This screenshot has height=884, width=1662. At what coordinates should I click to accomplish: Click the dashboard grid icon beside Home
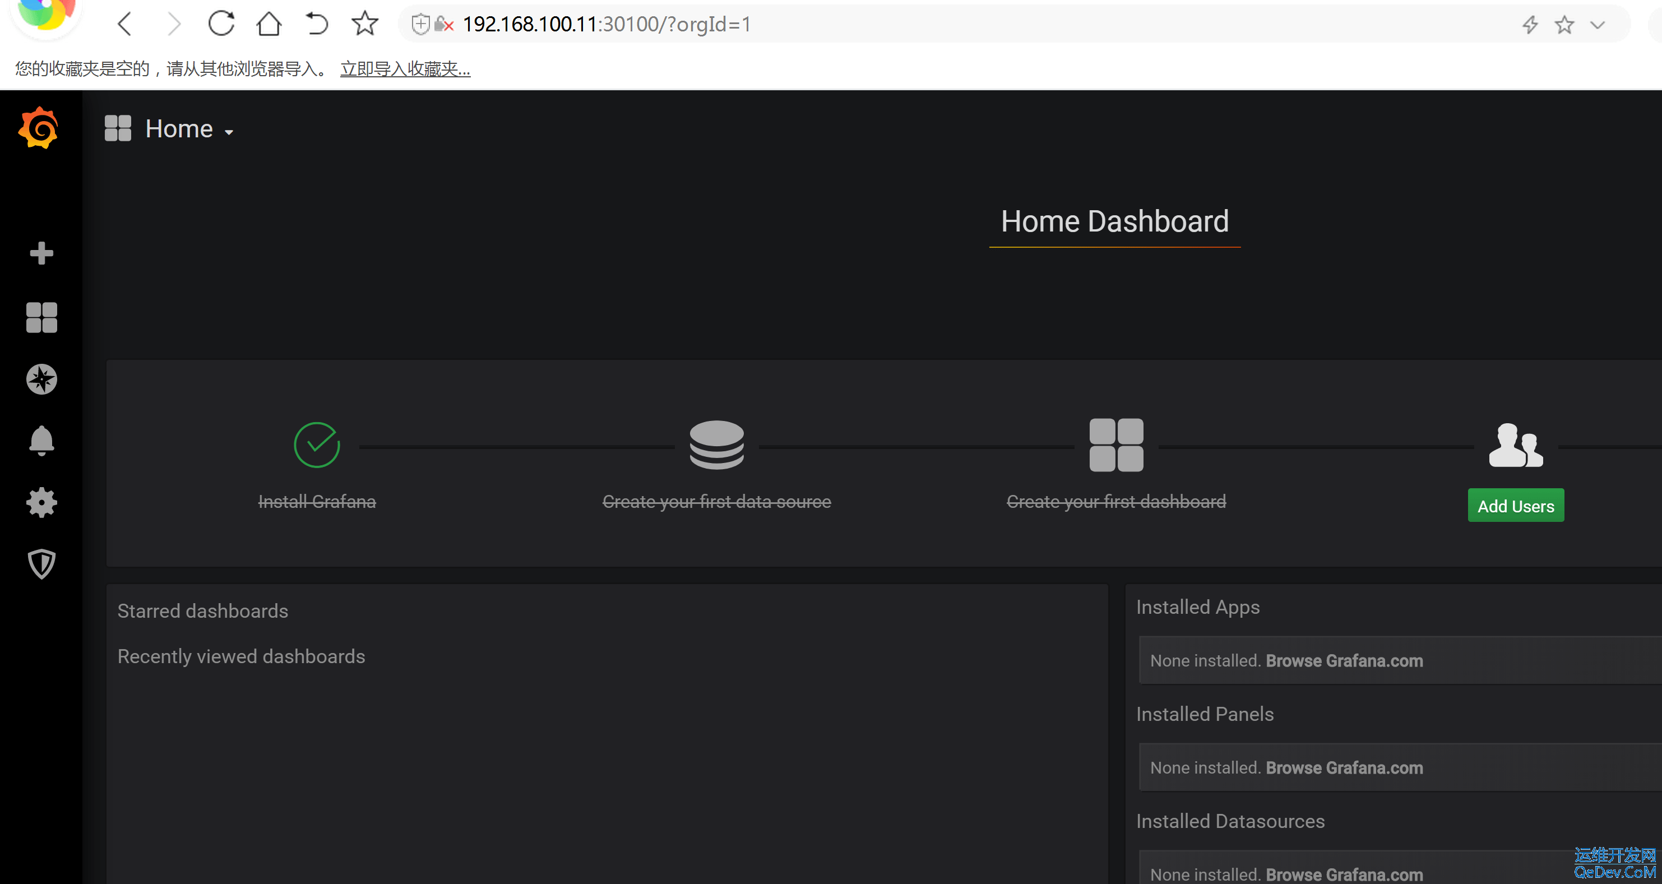pyautogui.click(x=117, y=128)
